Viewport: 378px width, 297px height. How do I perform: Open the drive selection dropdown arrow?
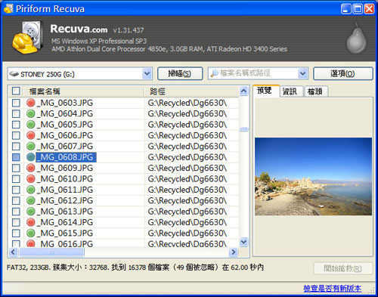pos(147,74)
